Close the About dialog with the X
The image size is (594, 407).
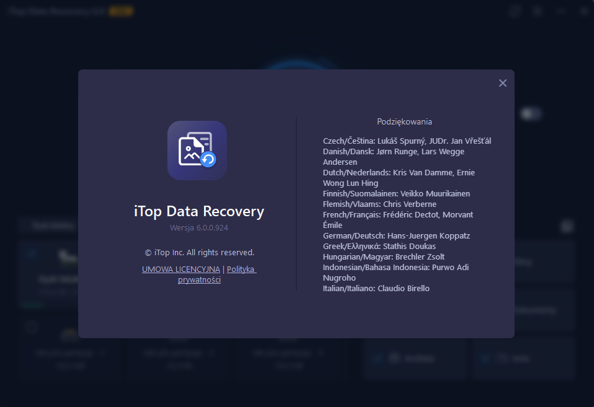coord(502,83)
